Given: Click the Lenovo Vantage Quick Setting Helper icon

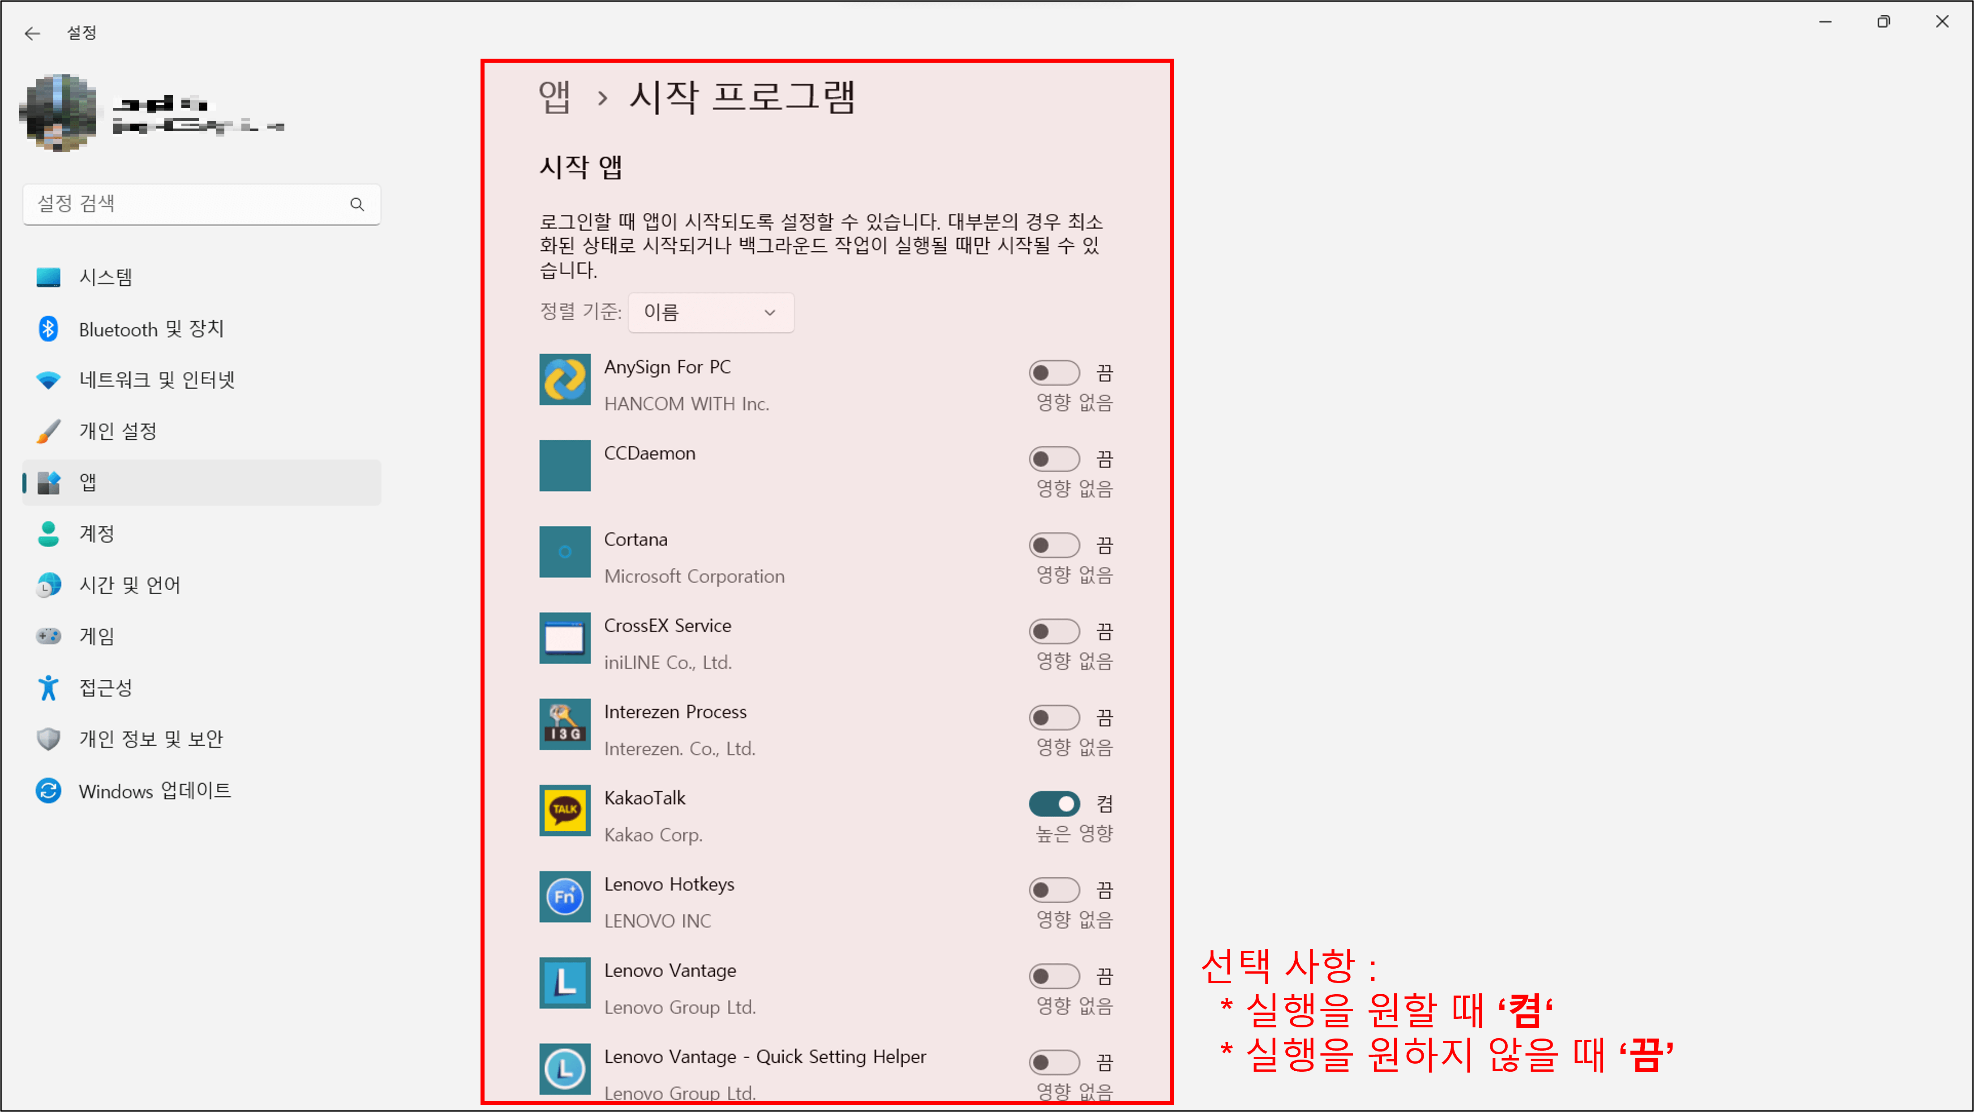Looking at the screenshot, I should [x=565, y=1069].
